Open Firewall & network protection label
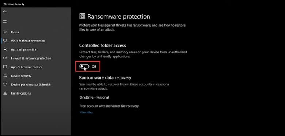Screen dimensions: 285x136 tap(31, 59)
